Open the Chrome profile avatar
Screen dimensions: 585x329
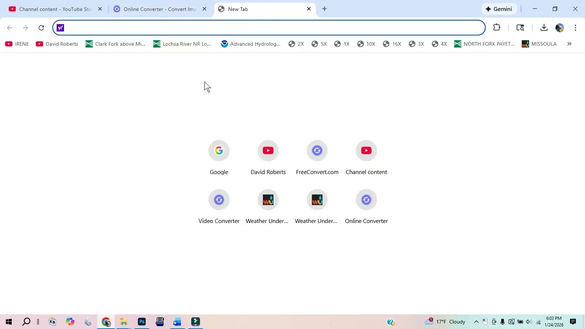point(559,28)
